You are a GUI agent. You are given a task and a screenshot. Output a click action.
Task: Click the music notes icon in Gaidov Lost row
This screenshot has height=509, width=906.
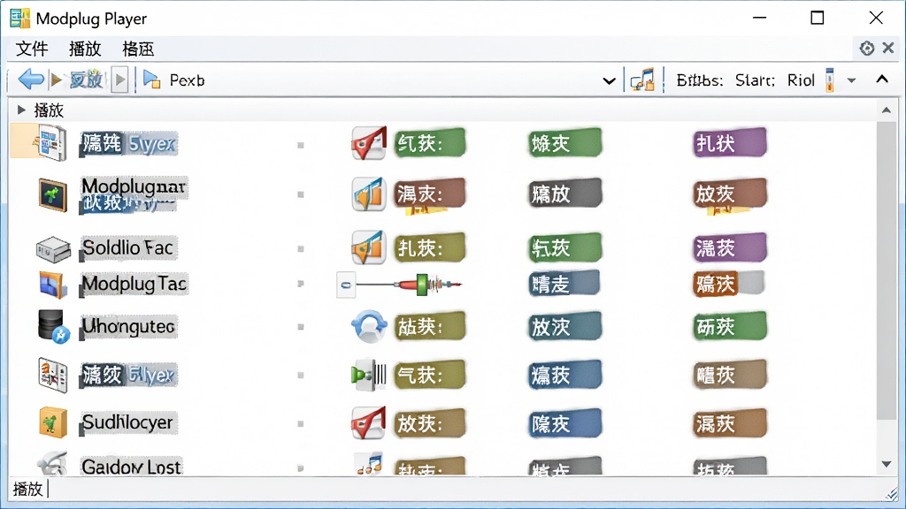pos(370,463)
